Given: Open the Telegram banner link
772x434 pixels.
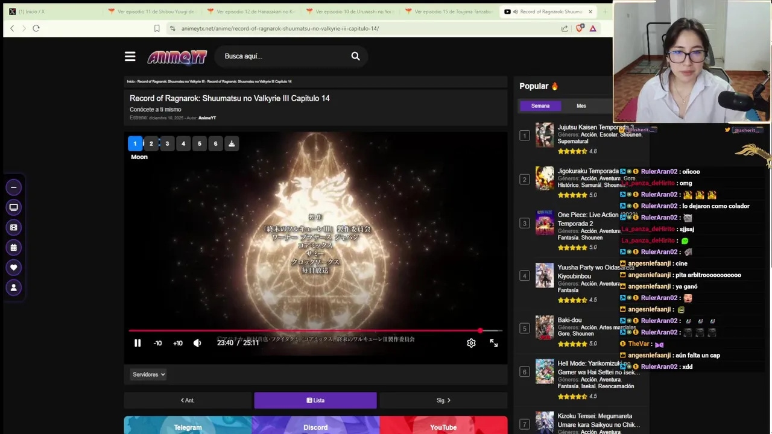Looking at the screenshot, I should tap(188, 426).
